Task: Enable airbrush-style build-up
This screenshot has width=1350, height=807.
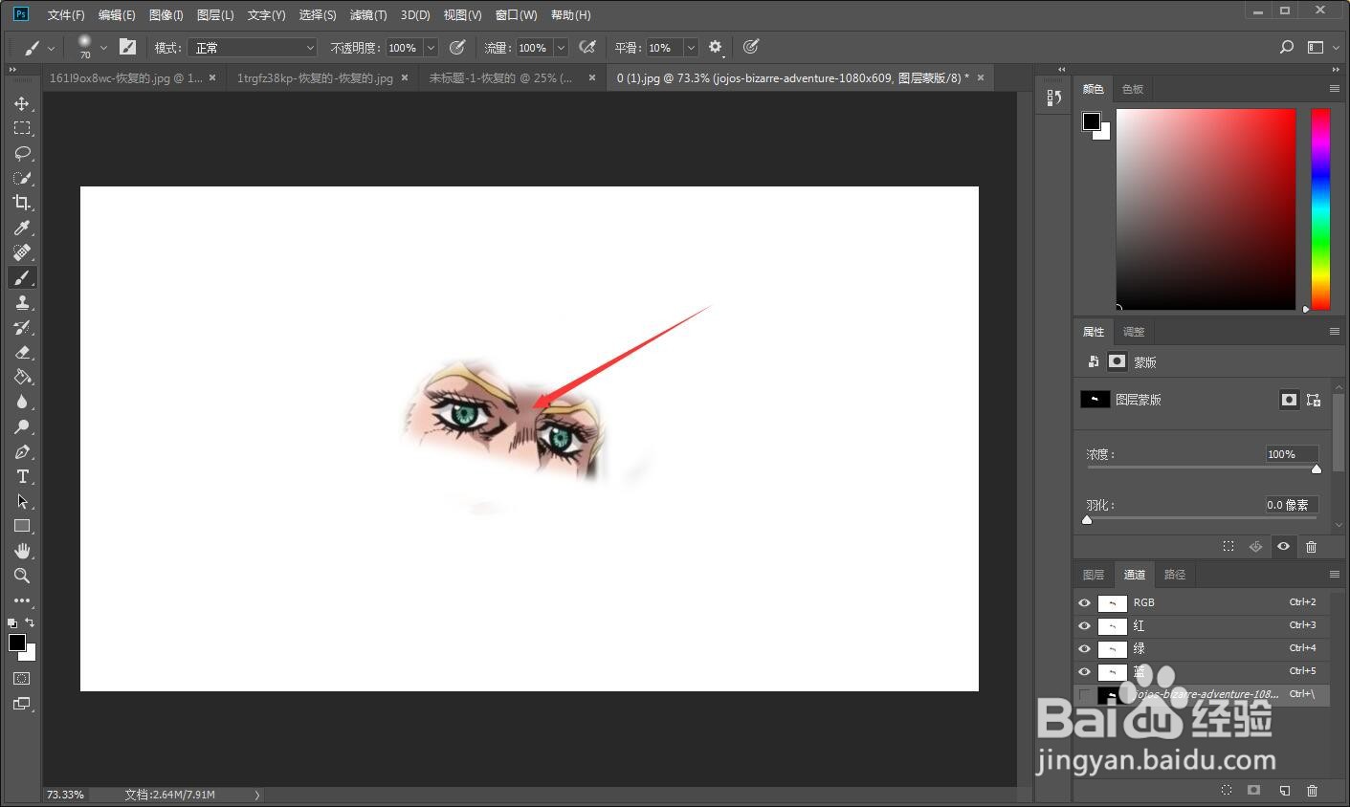Action: pyautogui.click(x=587, y=47)
